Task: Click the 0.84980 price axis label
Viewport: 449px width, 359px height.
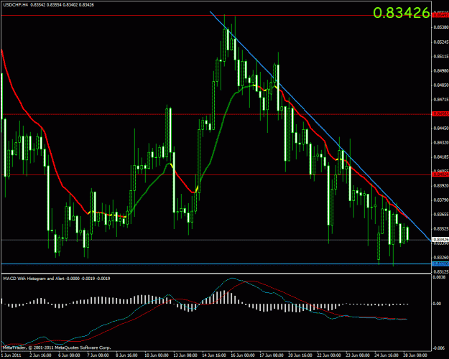Action: point(440,70)
